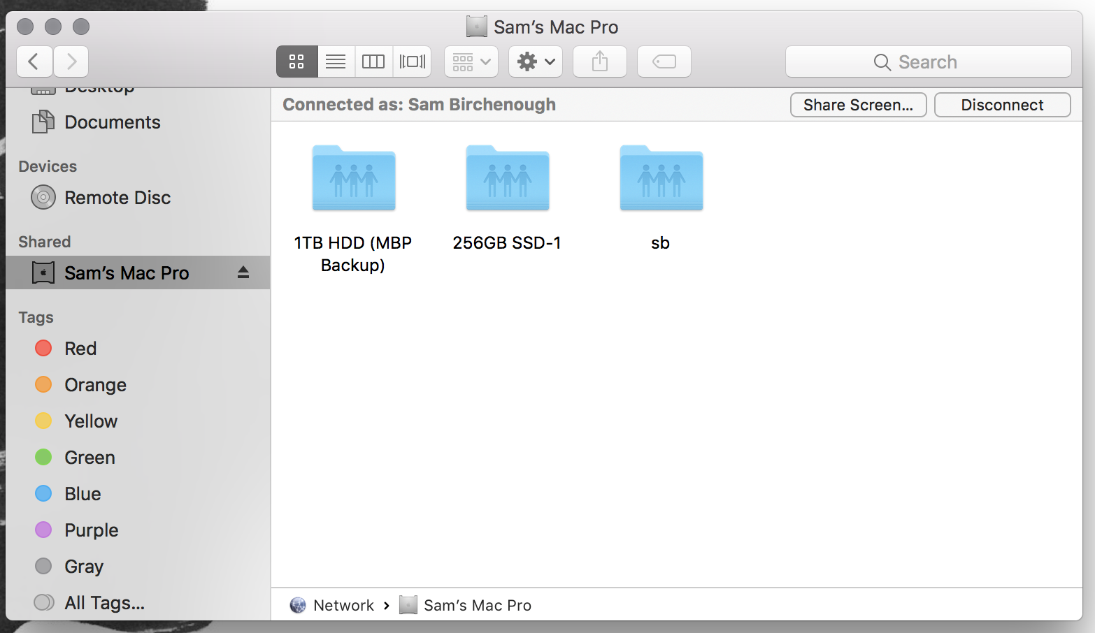Viewport: 1095px width, 633px height.
Task: Click the Disconnect button
Action: coord(1002,105)
